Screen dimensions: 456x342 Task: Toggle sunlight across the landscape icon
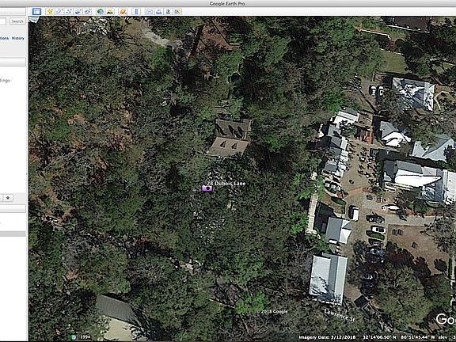point(110,12)
